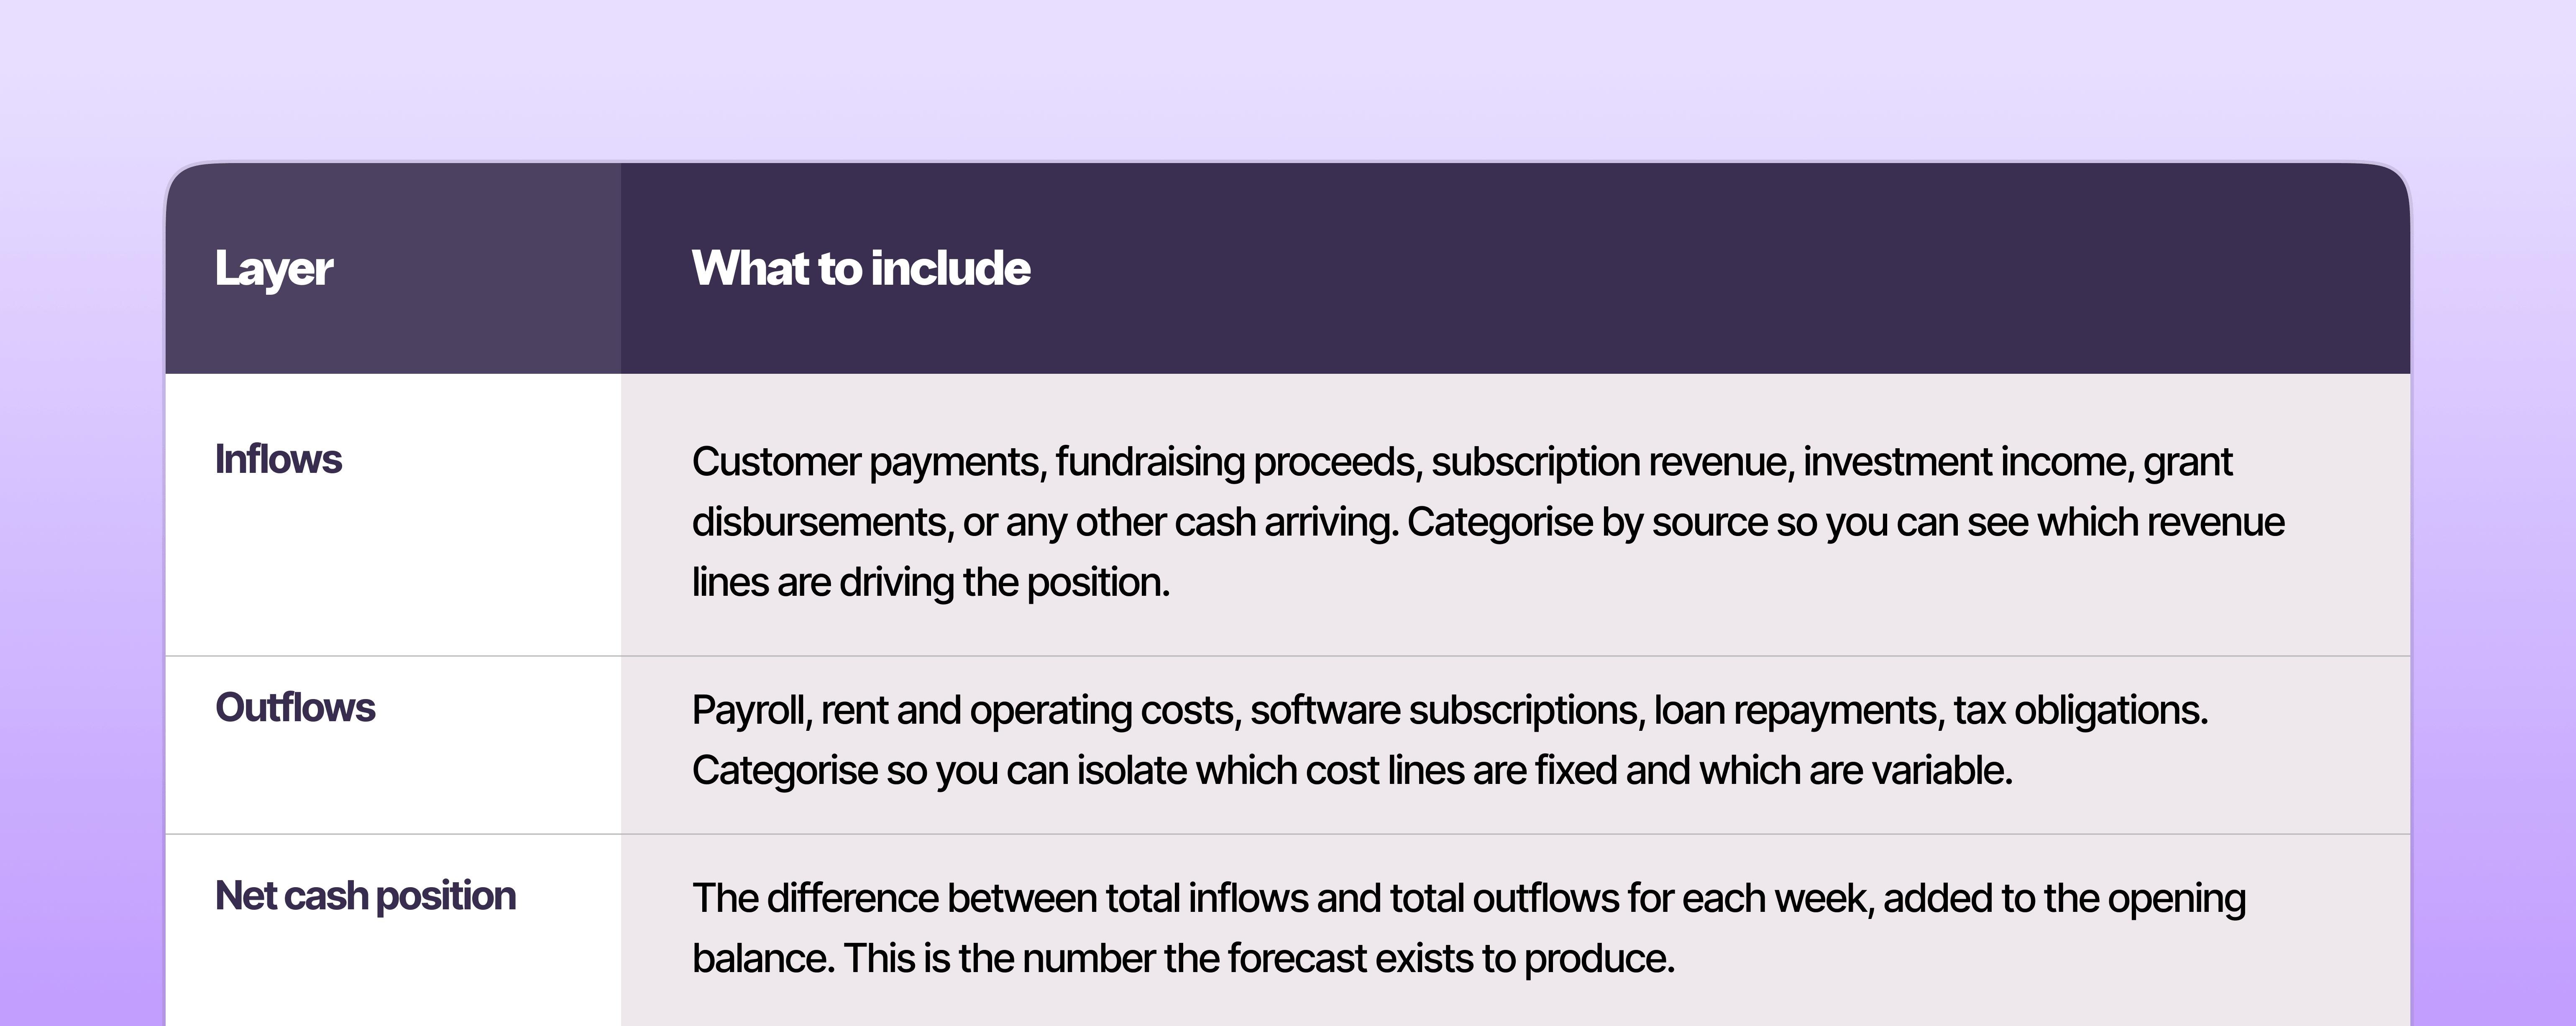Select the Inflows row label

tap(278, 459)
